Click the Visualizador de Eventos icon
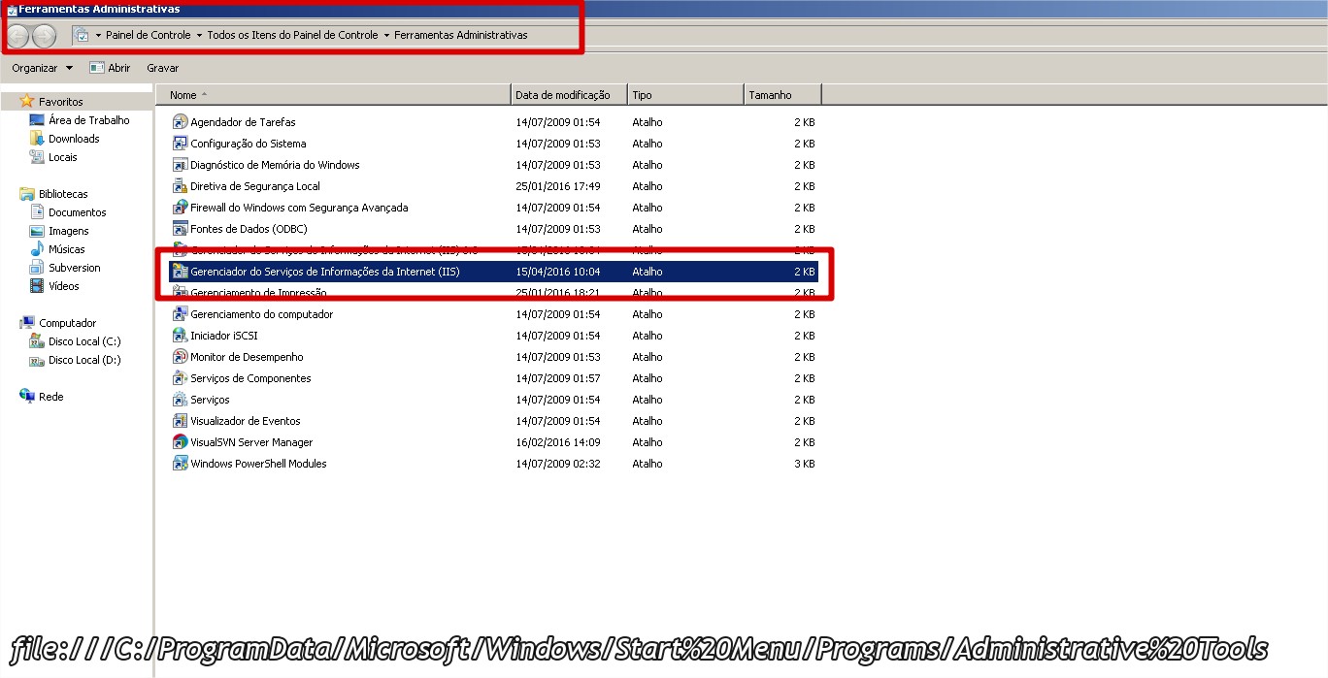 click(x=180, y=421)
